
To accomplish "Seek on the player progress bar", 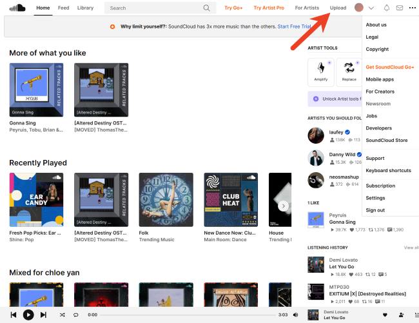I will point(188,315).
